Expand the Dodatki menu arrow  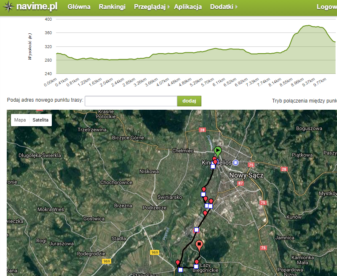tap(236, 7)
